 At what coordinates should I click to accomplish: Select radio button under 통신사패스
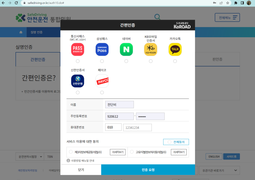click(78, 61)
